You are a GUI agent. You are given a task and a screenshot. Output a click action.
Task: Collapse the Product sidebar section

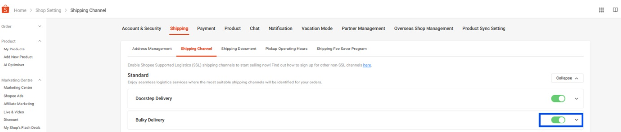[40, 41]
